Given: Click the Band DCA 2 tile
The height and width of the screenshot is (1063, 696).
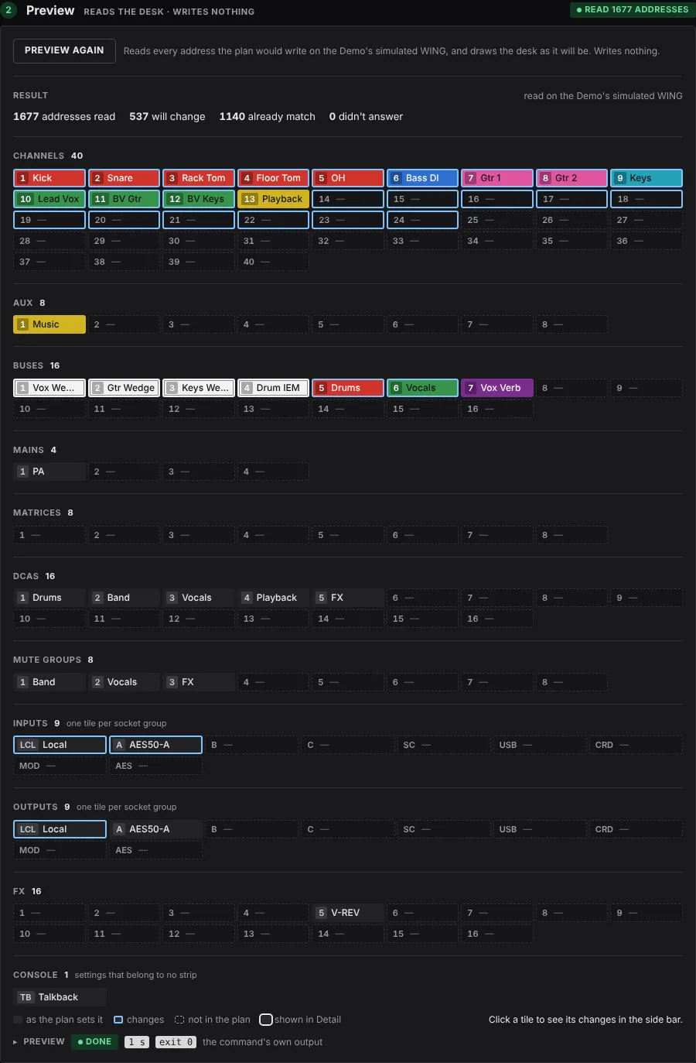Looking at the screenshot, I should point(124,598).
